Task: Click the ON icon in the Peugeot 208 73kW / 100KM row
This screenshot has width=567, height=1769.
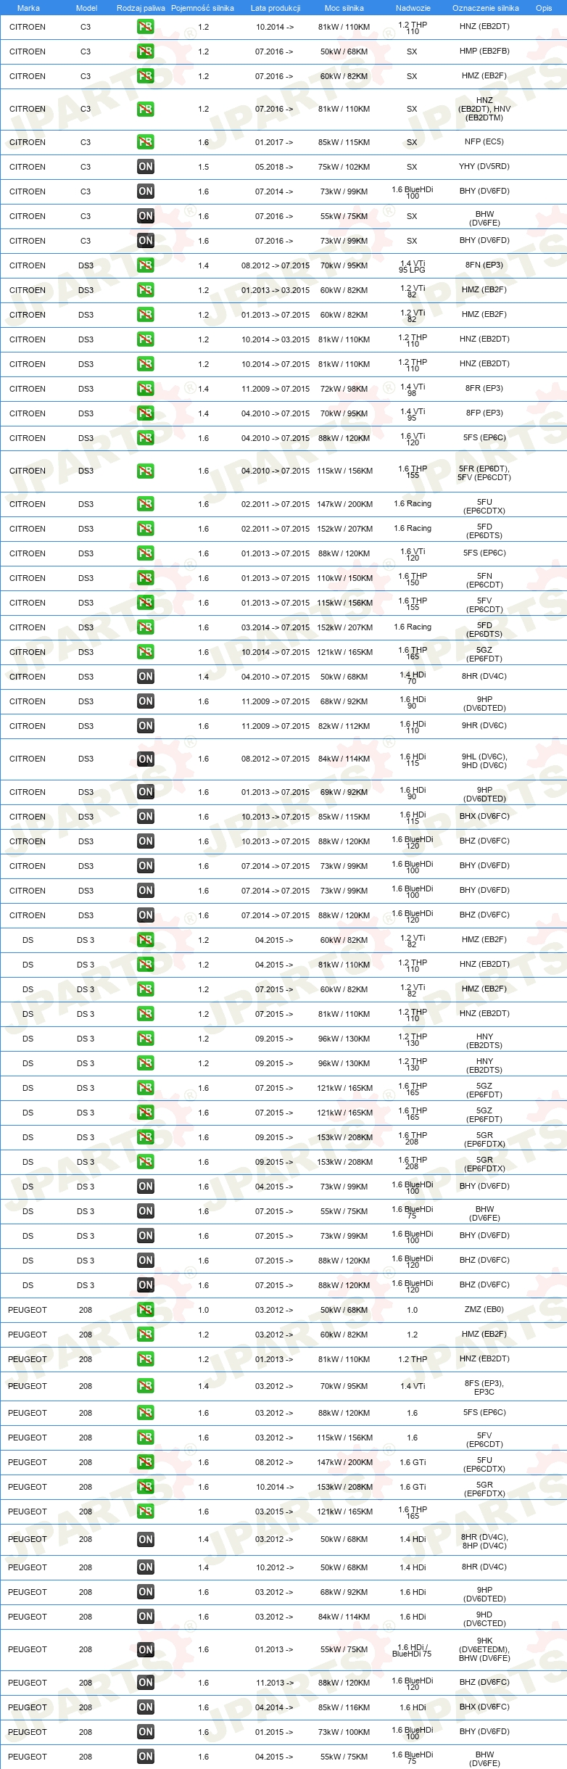Action: tap(145, 1732)
